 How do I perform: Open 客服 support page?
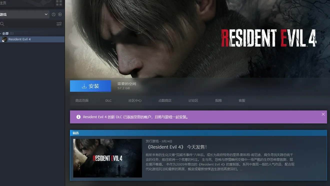pyautogui.click(x=242, y=100)
